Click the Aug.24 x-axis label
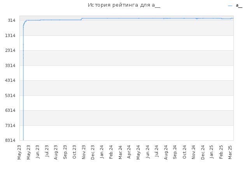 coord(166,152)
